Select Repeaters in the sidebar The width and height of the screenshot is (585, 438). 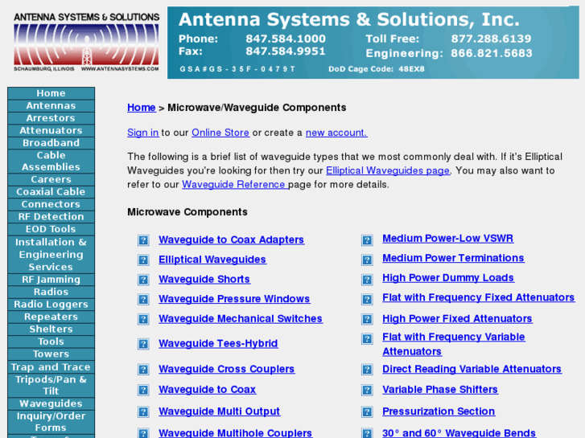click(x=51, y=317)
